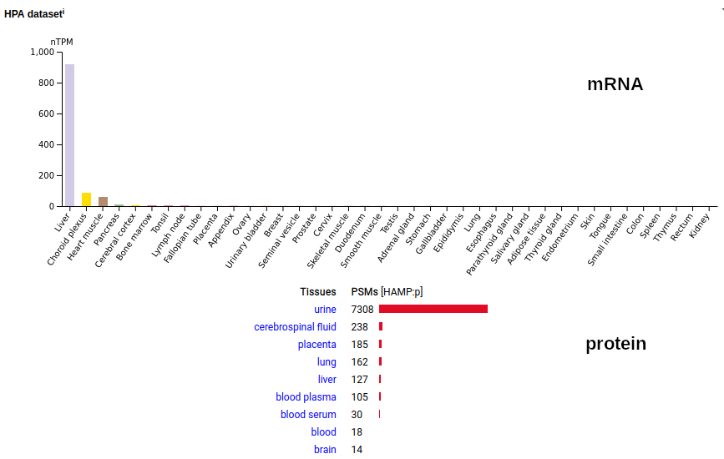The width and height of the screenshot is (724, 459).
Task: Click the tall Liver bar in mRNA chart
Action: (x=69, y=135)
